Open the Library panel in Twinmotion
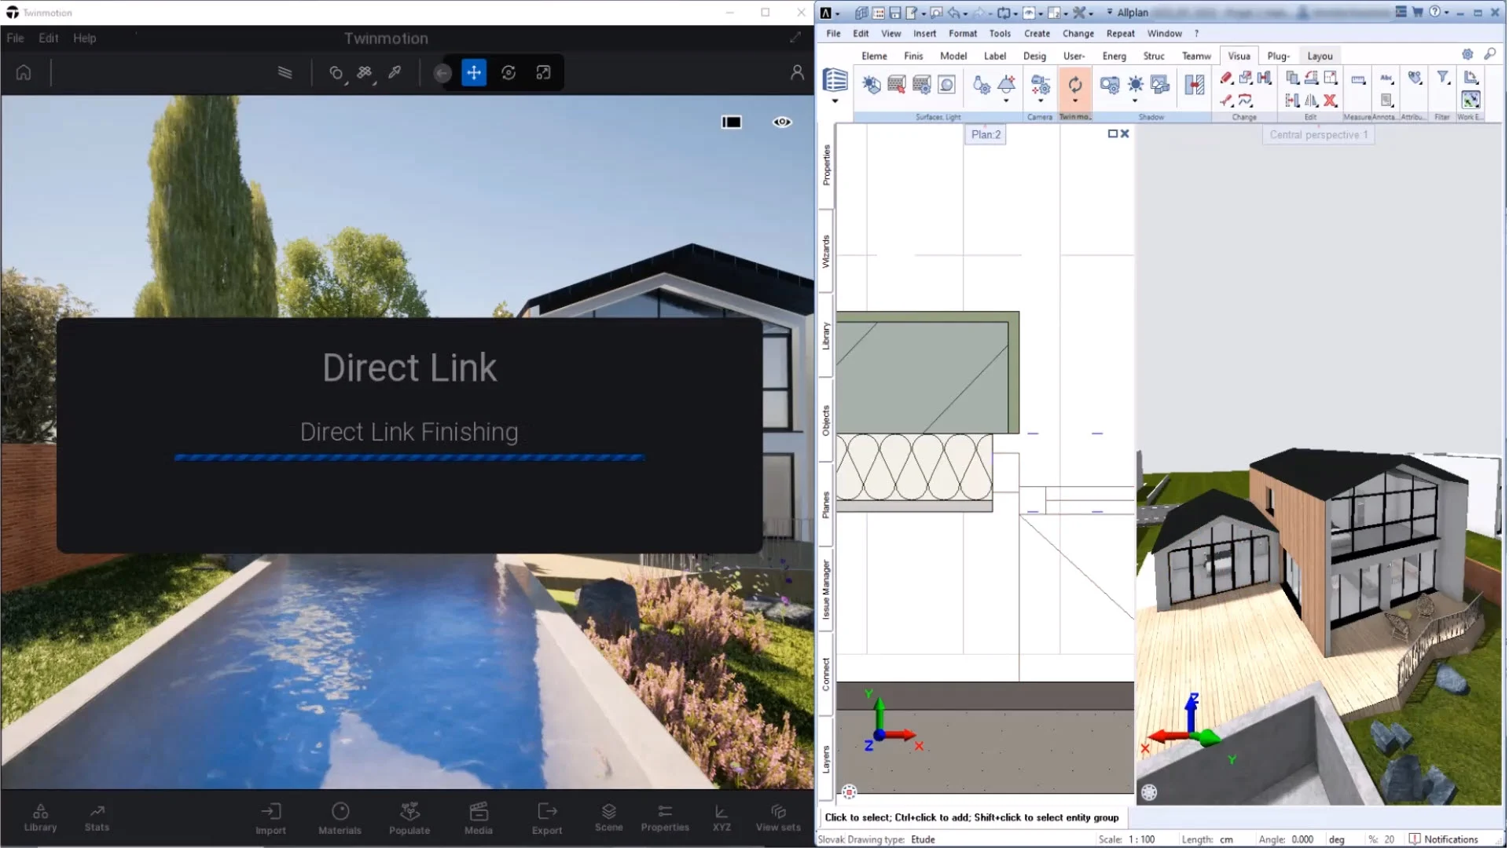This screenshot has height=848, width=1509. point(40,817)
